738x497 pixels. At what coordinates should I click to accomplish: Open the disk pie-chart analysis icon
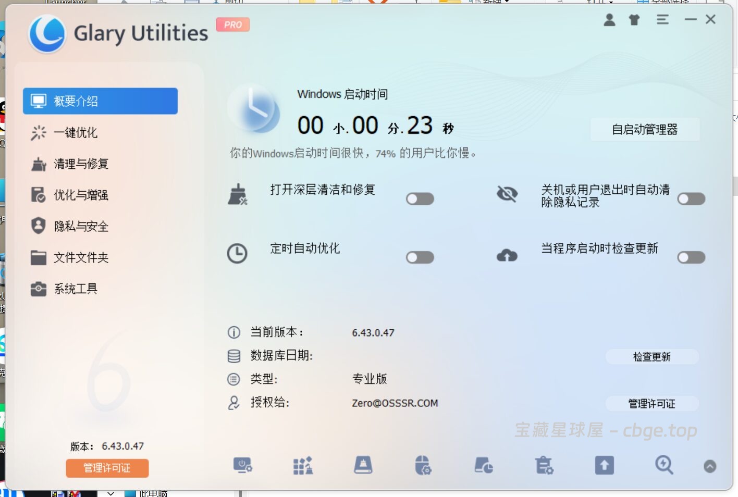pyautogui.click(x=484, y=465)
